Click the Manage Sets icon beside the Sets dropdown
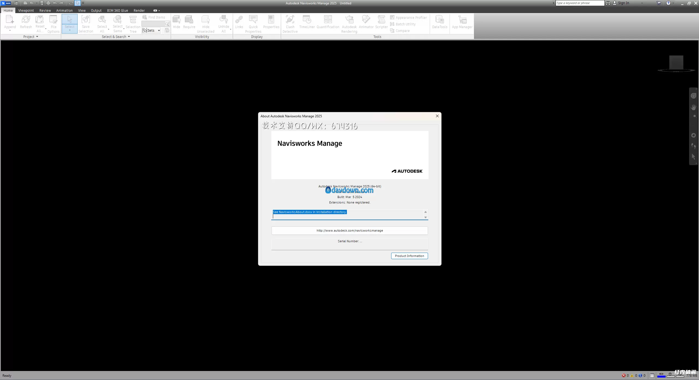Screen dimensions: 699x380 click(x=167, y=30)
